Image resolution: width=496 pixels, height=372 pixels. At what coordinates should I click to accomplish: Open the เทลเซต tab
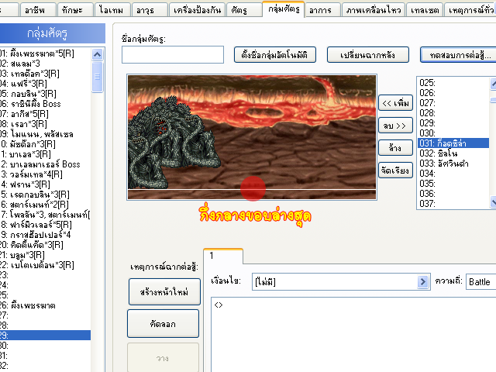[x=425, y=10]
